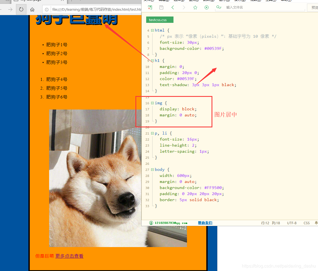Click the CSS language mode indicator
The height and width of the screenshot is (271, 318).
click(x=306, y=223)
